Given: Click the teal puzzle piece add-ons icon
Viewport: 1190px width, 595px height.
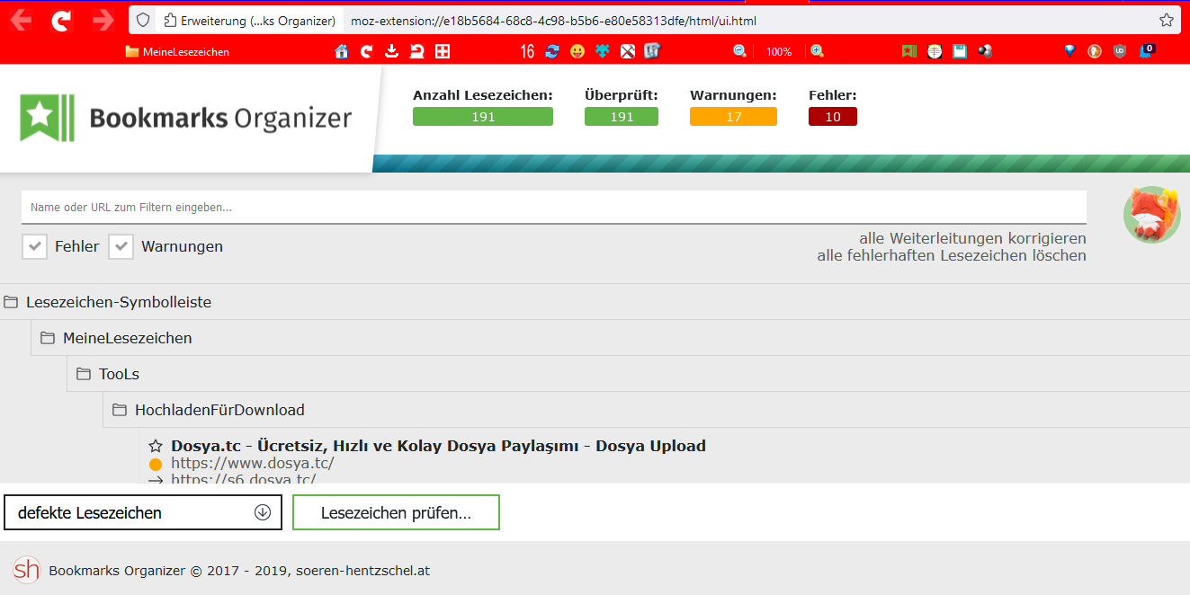Looking at the screenshot, I should pyautogui.click(x=602, y=51).
